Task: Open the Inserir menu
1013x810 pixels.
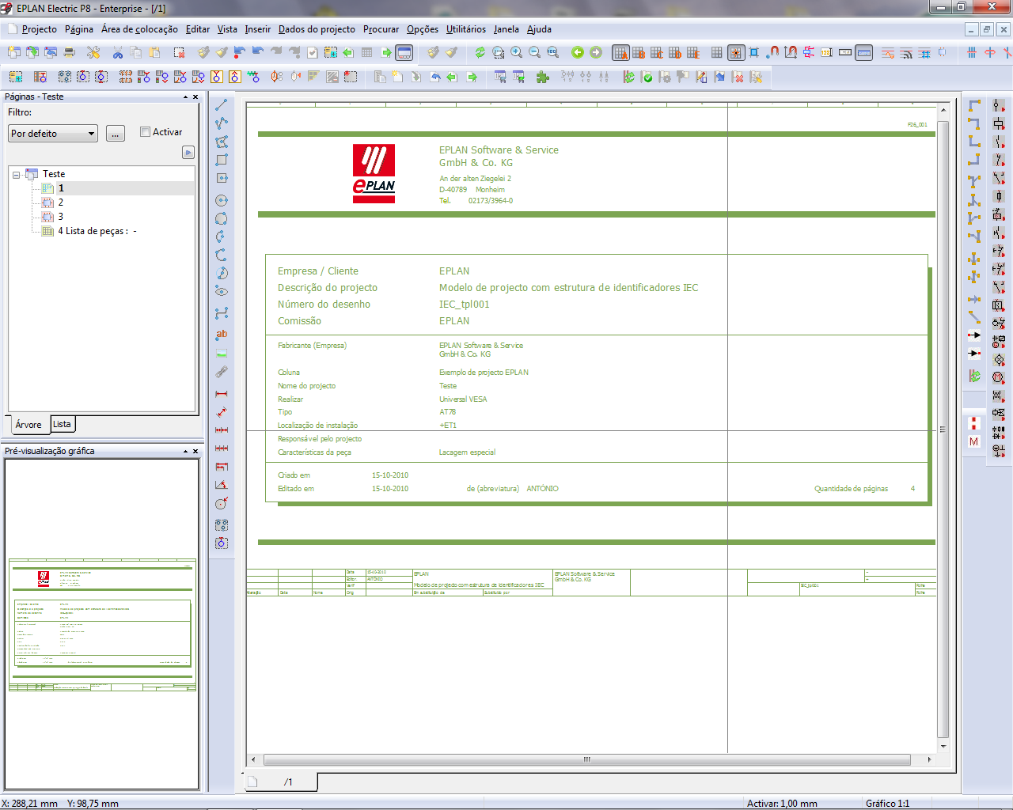Action: pyautogui.click(x=257, y=29)
